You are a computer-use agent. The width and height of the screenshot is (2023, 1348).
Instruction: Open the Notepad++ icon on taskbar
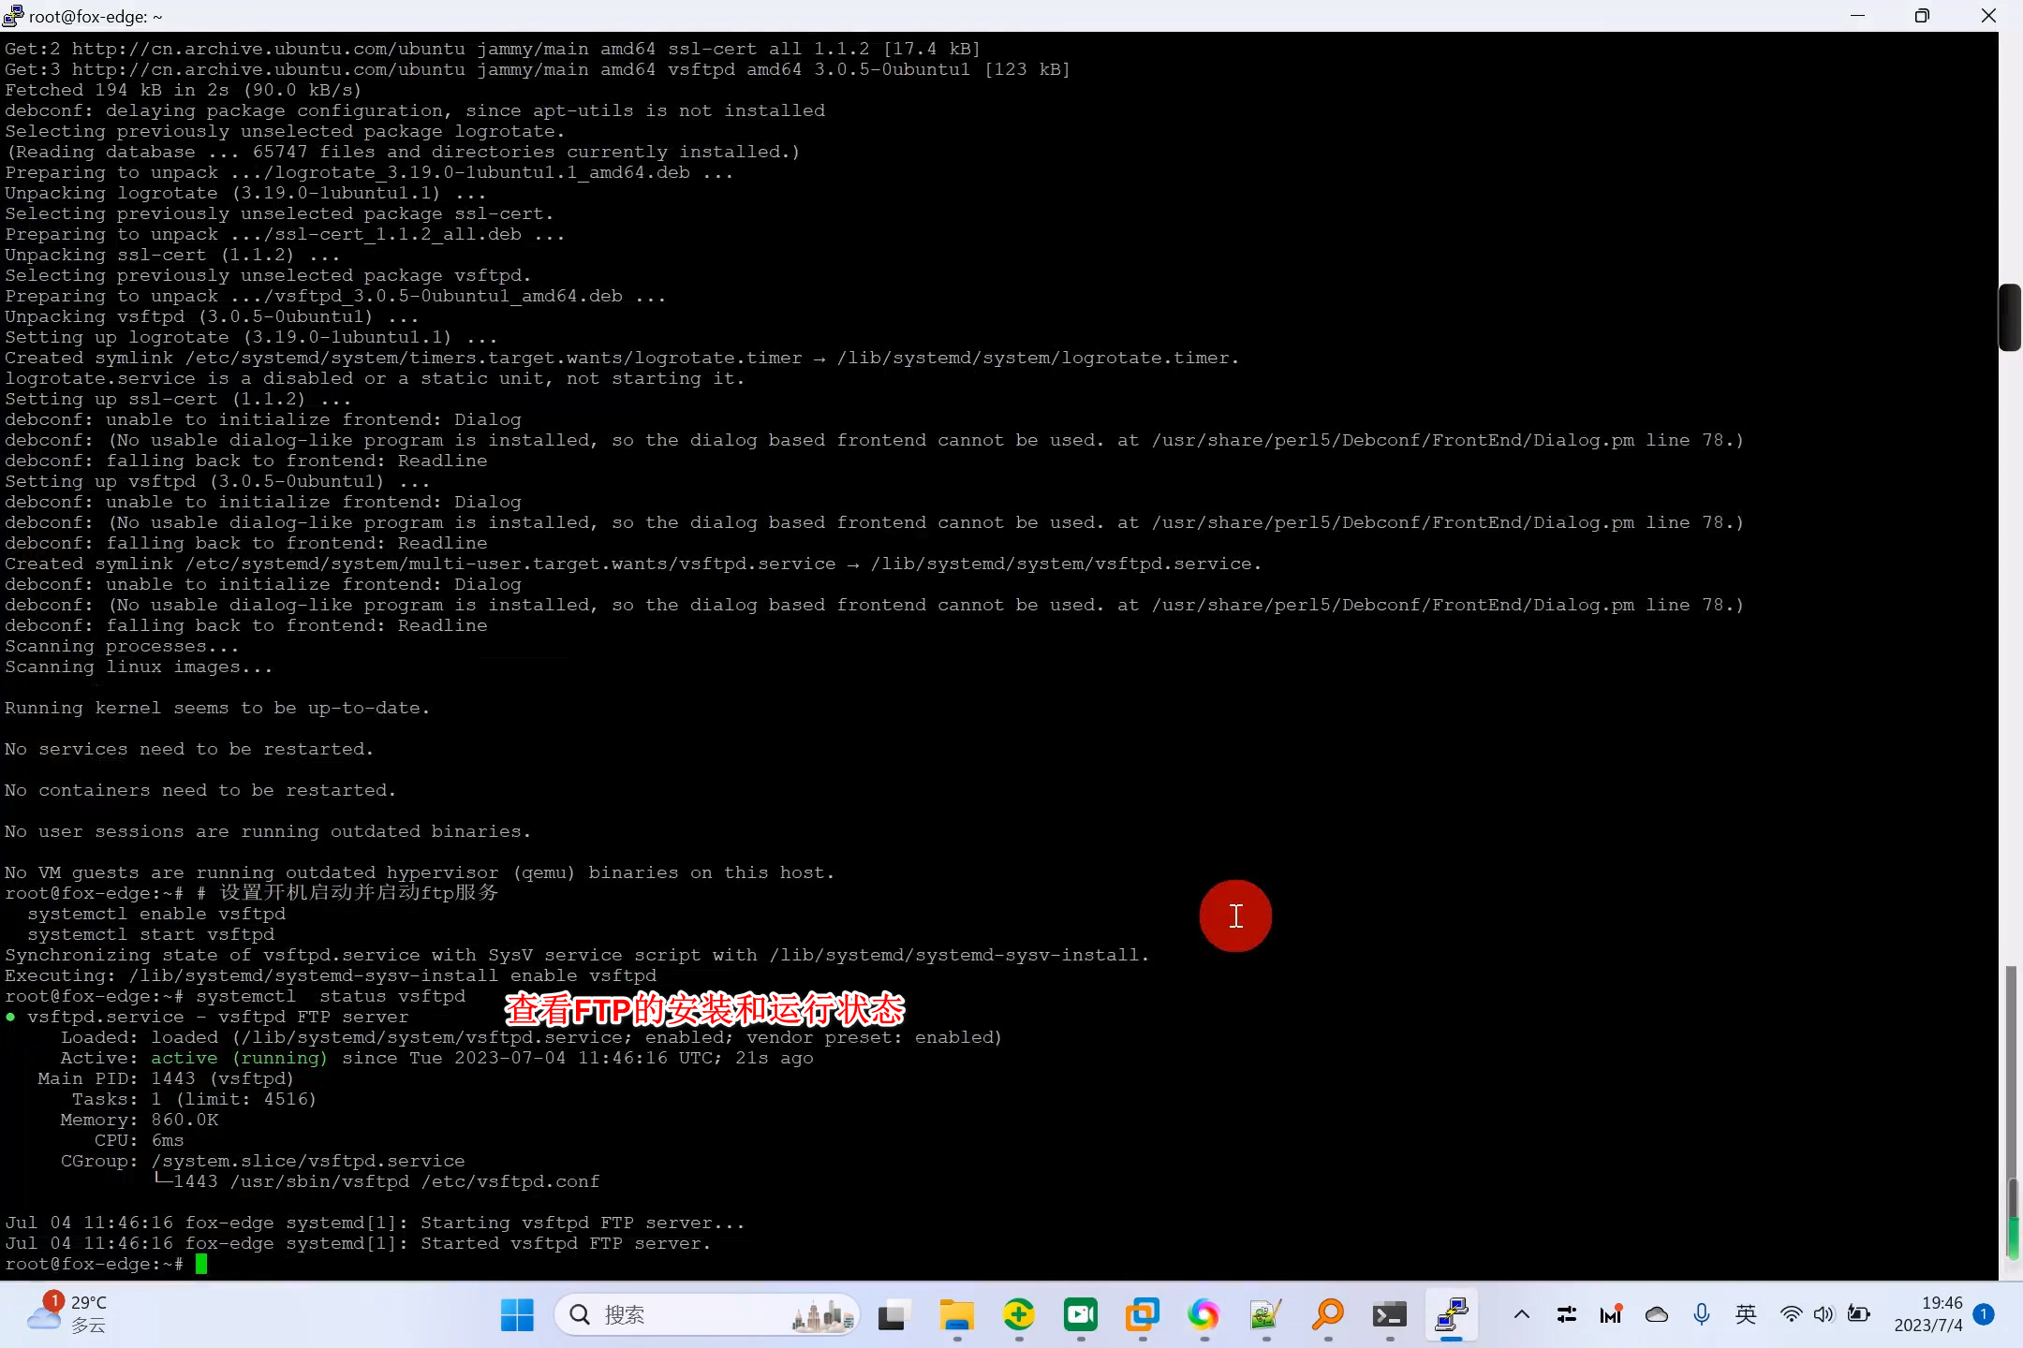click(1265, 1315)
